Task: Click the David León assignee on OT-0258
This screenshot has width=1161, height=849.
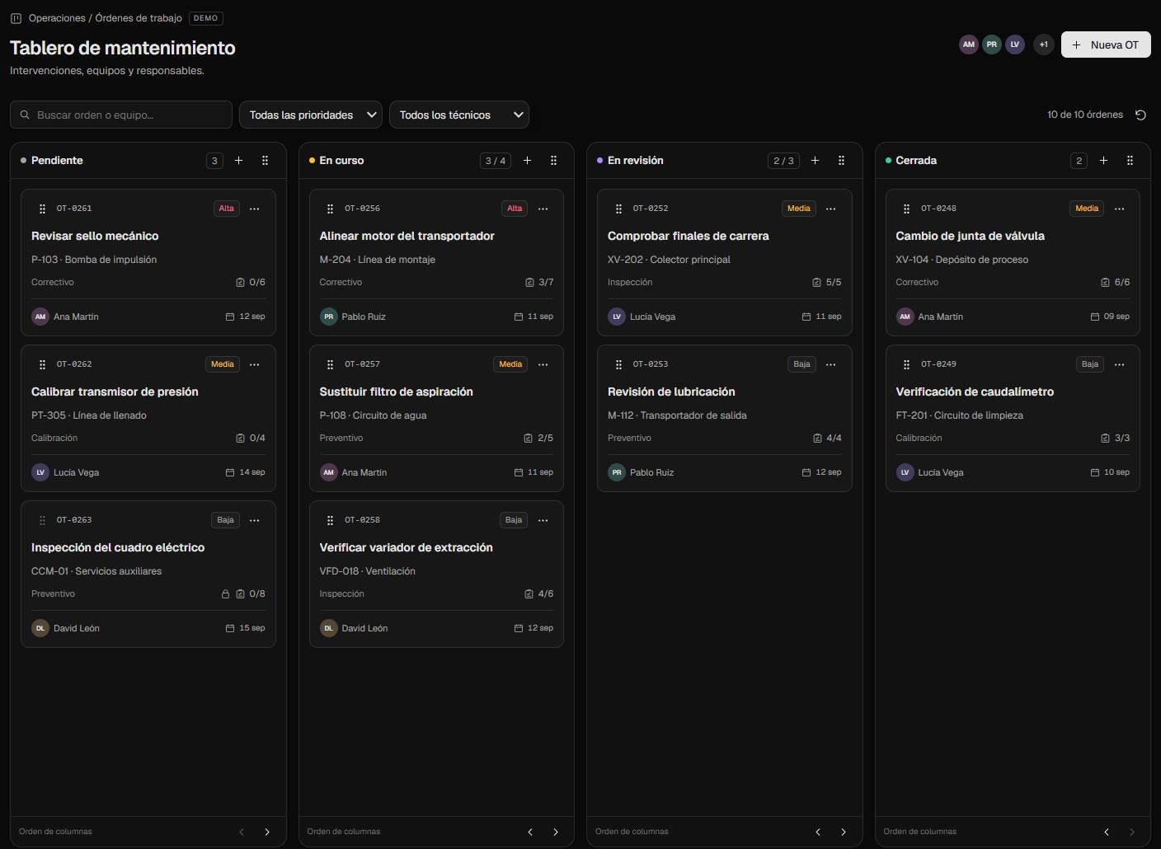Action: [x=354, y=628]
